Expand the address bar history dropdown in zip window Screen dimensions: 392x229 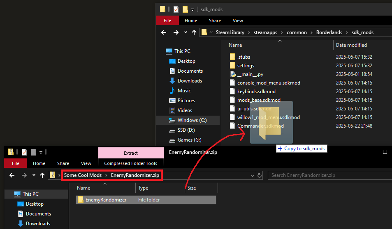pyautogui.click(x=252, y=175)
